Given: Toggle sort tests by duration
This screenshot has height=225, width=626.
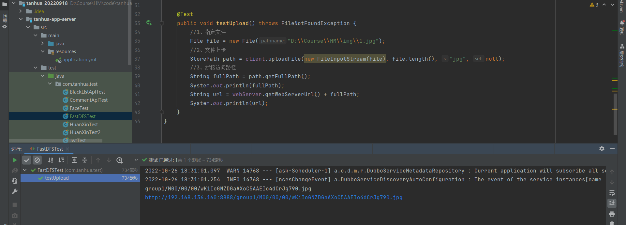Looking at the screenshot, I should 61,160.
